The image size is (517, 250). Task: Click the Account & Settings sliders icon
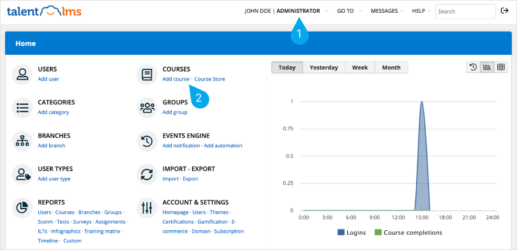click(147, 207)
